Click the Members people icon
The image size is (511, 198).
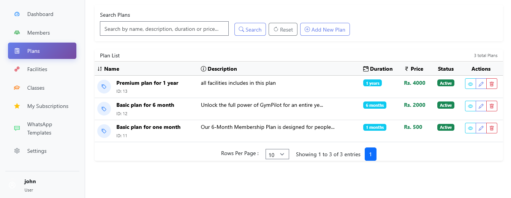coord(17,33)
